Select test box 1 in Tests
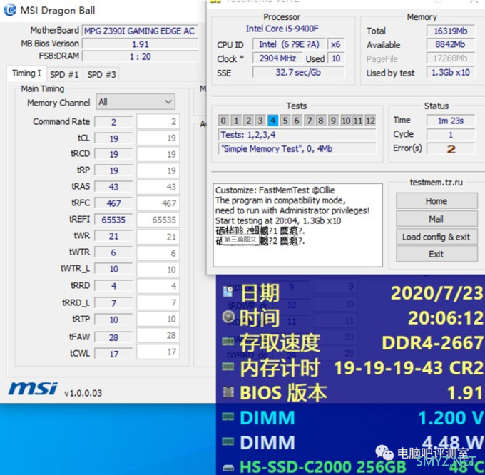485x475 pixels. (236, 121)
